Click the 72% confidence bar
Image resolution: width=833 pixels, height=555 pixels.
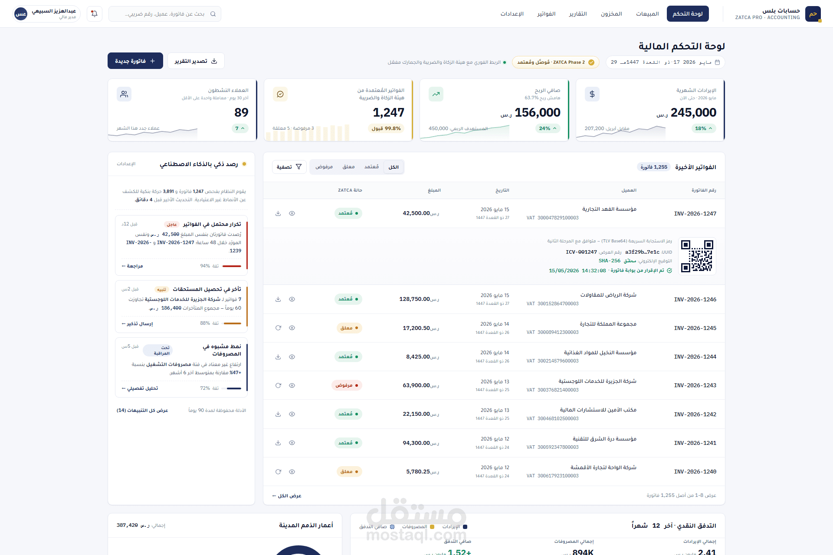point(232,388)
